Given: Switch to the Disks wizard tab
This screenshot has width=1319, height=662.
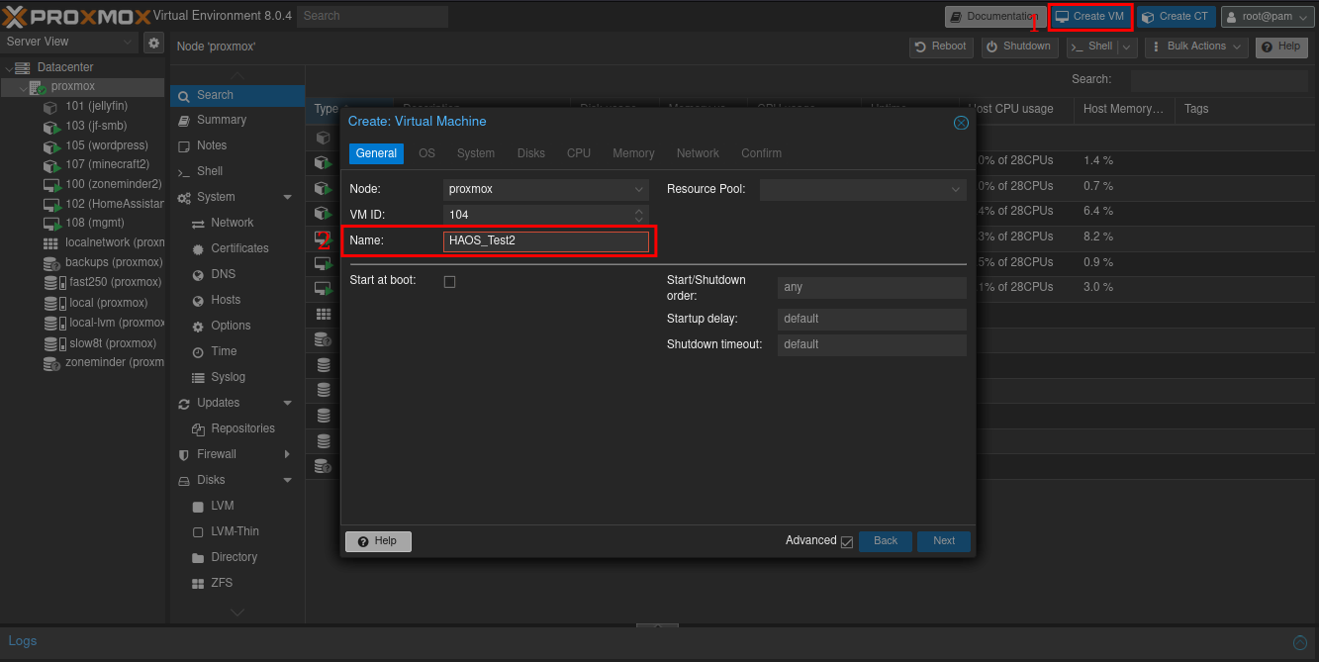Looking at the screenshot, I should pyautogui.click(x=531, y=153).
